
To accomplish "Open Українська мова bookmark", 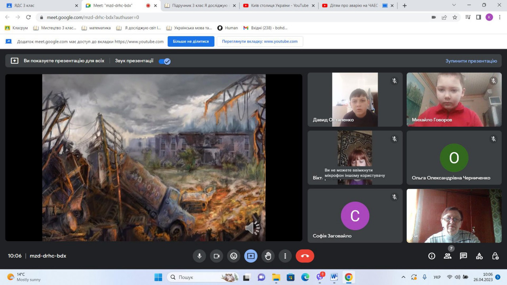I will [189, 28].
